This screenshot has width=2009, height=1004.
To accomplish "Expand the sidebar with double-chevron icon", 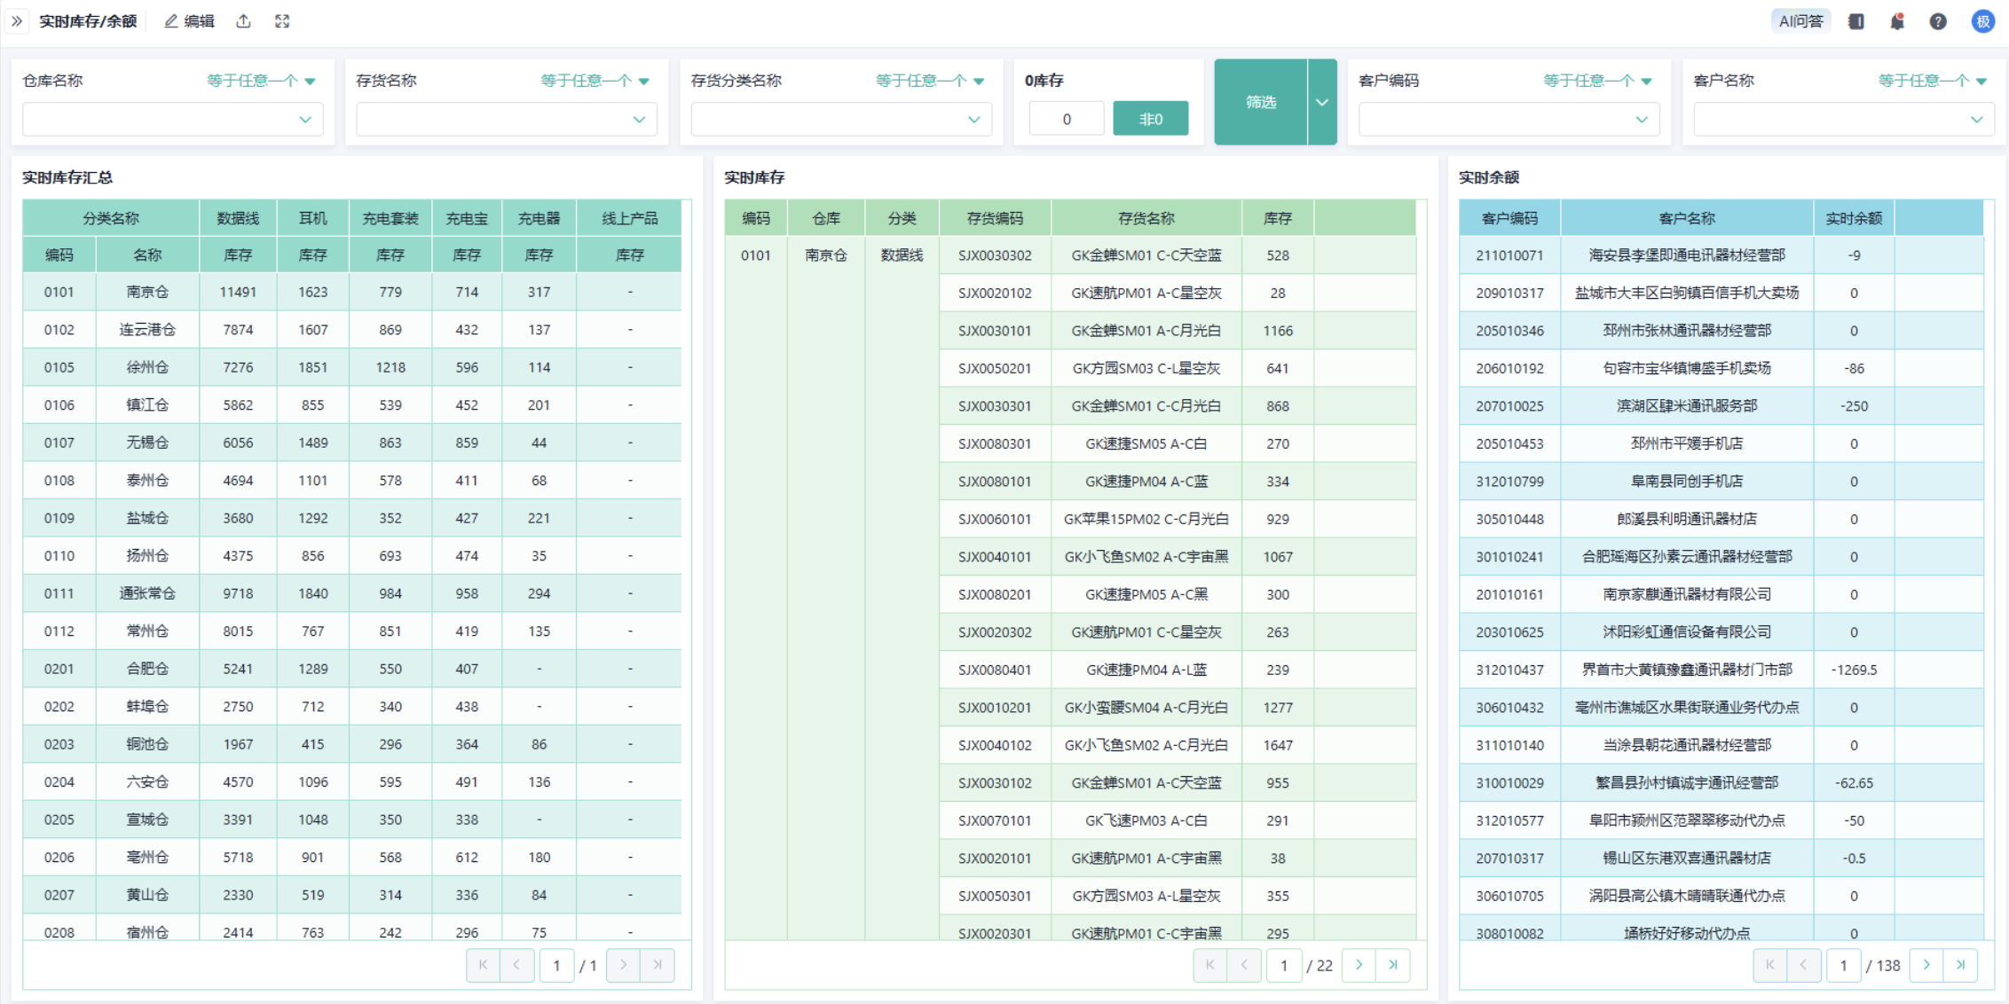I will (17, 21).
